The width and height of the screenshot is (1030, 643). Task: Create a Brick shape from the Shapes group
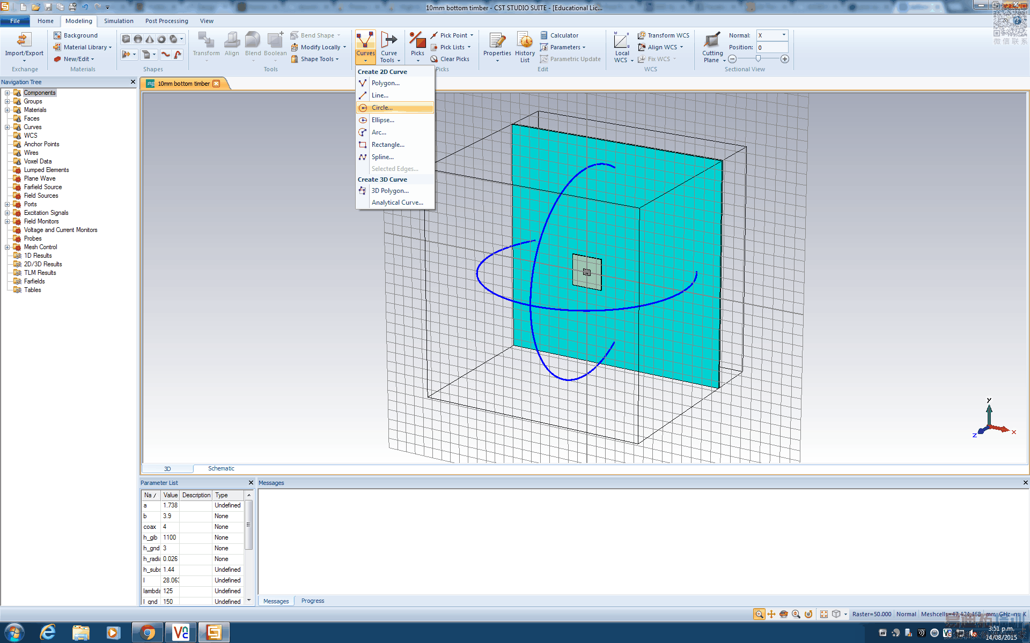(126, 39)
